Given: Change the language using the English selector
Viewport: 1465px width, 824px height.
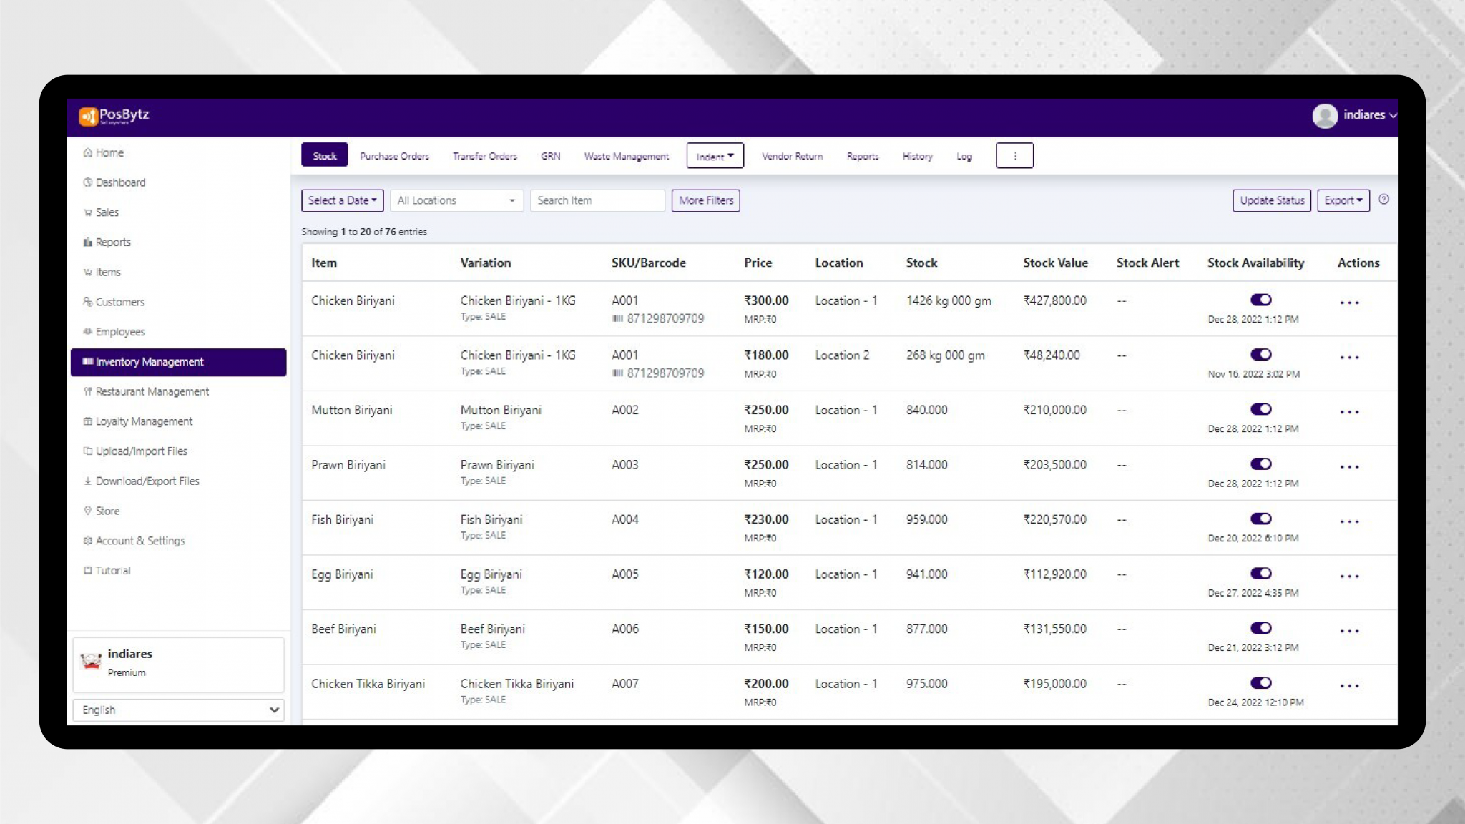Looking at the screenshot, I should click(x=178, y=710).
